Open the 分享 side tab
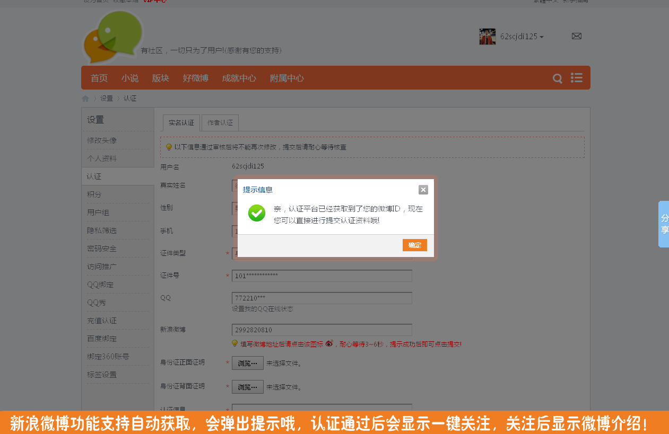 tap(664, 224)
